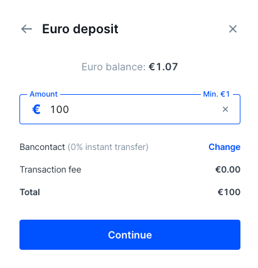The image size is (258, 268).
Task: Change the Bancontact payment method
Action: pyautogui.click(x=224, y=147)
